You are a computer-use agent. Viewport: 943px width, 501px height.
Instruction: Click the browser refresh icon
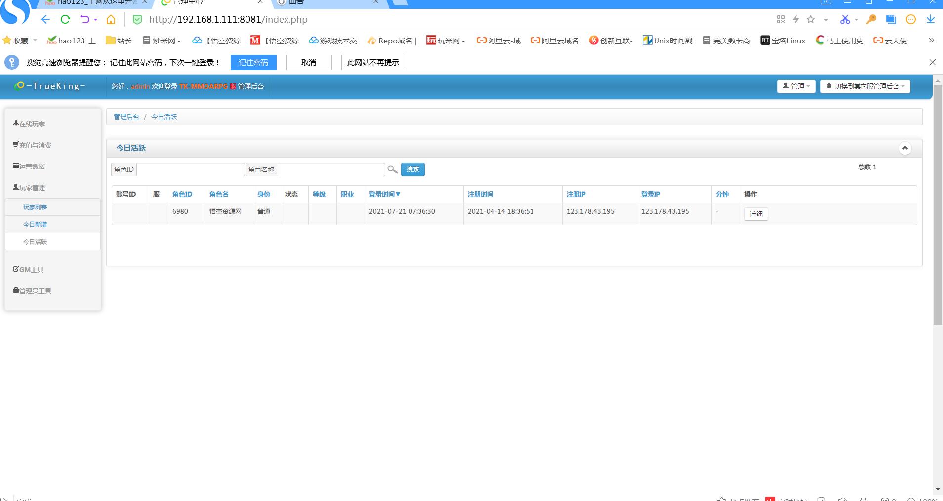[65, 19]
